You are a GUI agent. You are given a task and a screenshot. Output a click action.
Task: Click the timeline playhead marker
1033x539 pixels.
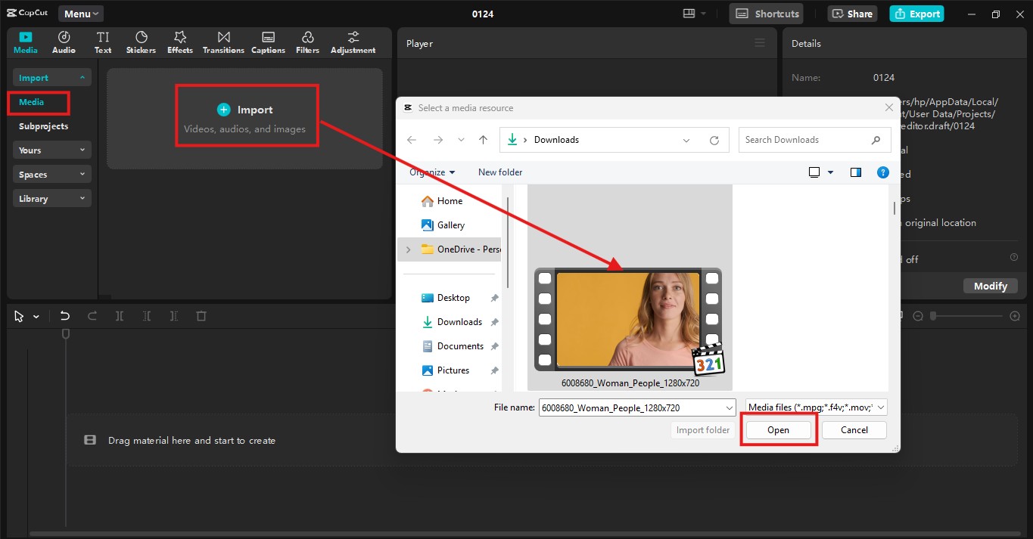pyautogui.click(x=66, y=333)
